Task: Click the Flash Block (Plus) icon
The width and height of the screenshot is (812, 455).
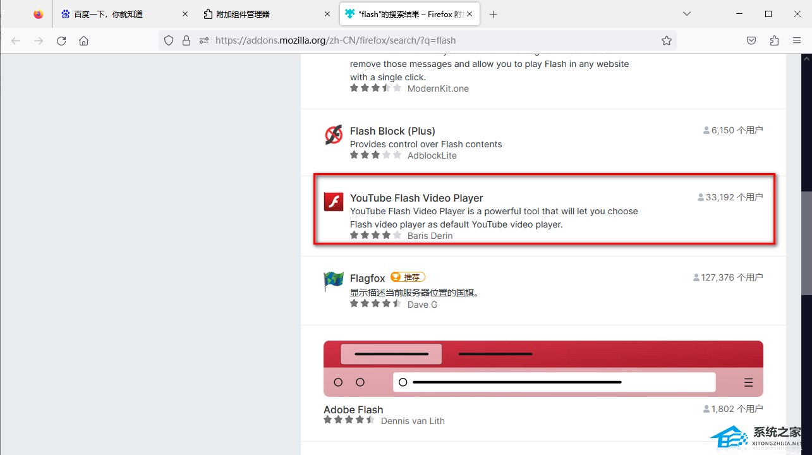Action: click(334, 135)
